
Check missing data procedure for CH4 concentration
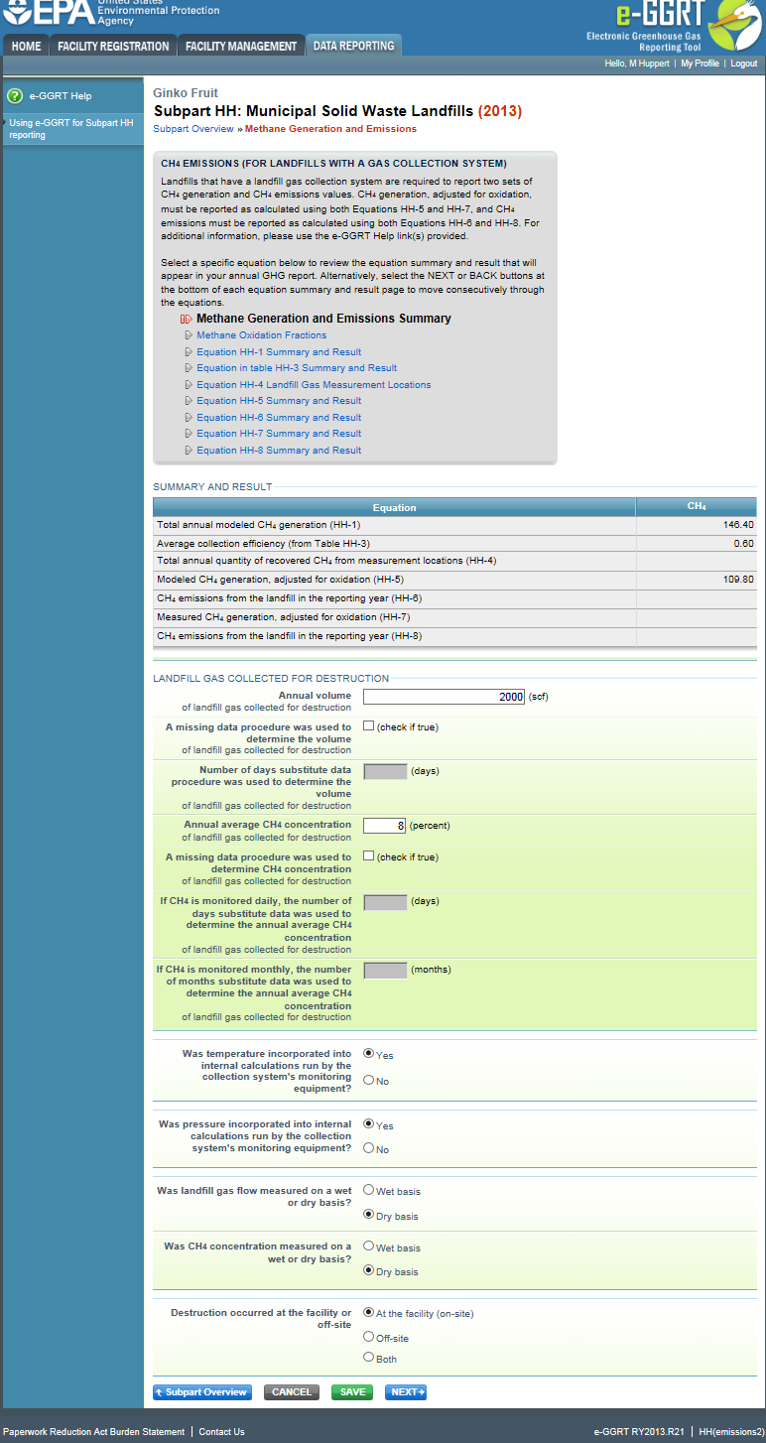point(369,855)
